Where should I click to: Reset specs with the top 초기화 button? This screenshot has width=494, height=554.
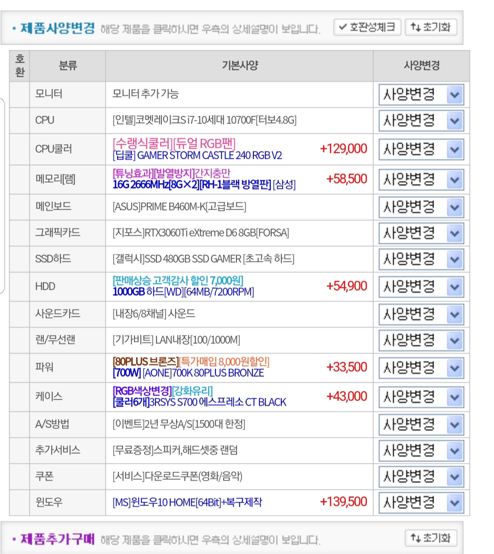pos(430,27)
